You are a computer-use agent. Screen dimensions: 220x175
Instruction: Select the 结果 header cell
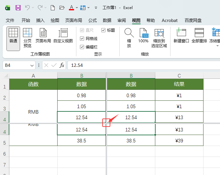pos(179,84)
